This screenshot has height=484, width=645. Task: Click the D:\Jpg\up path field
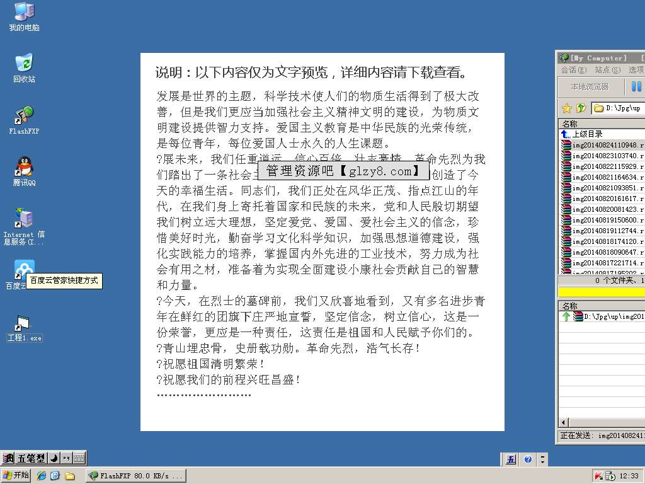(619, 108)
